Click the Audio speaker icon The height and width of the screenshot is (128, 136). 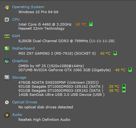[x=7, y=115]
